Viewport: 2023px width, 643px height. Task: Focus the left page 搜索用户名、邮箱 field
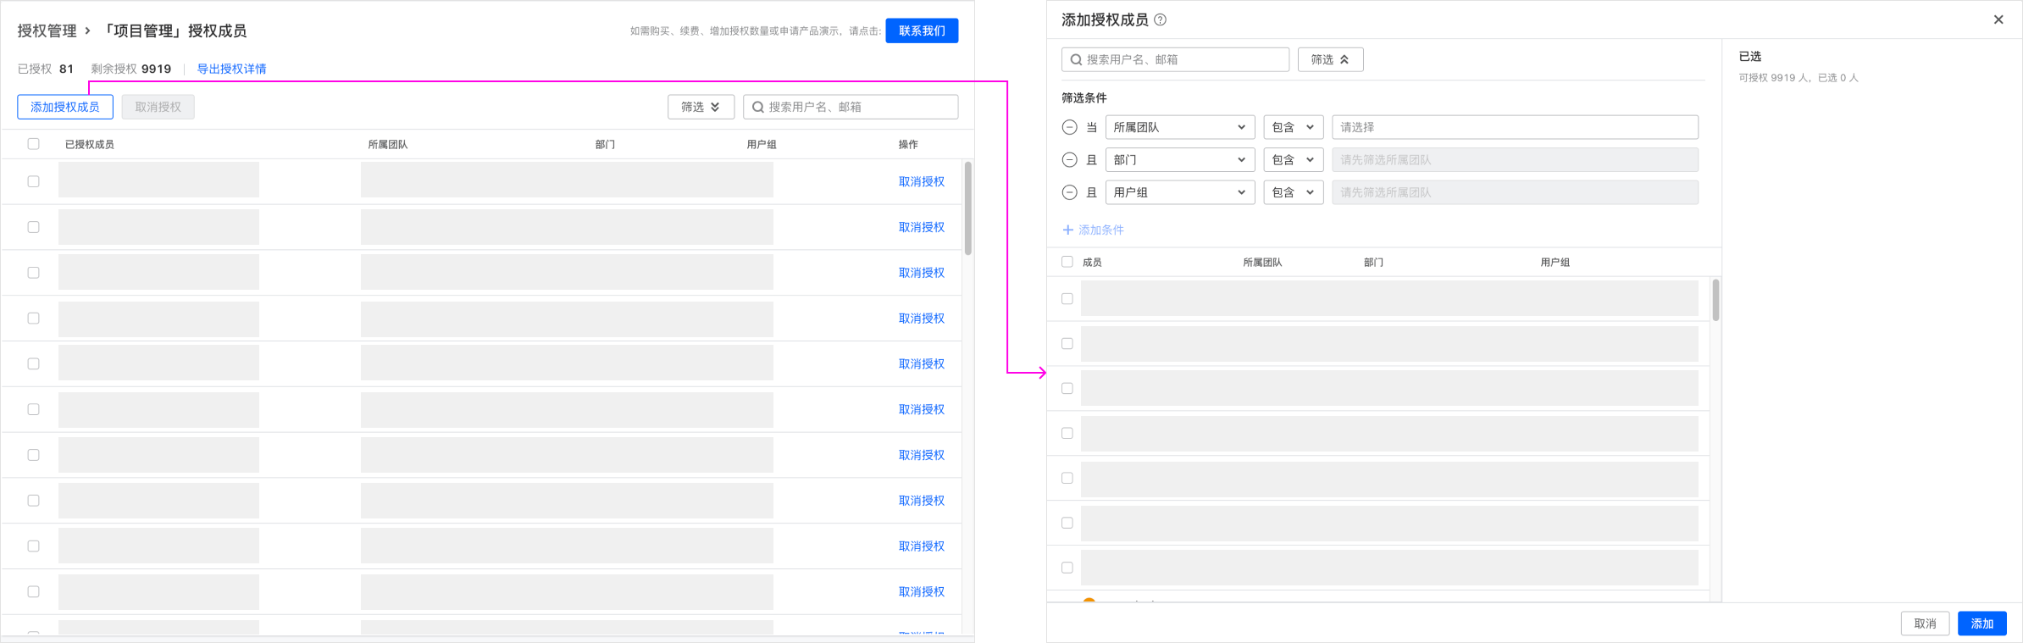[x=851, y=107]
